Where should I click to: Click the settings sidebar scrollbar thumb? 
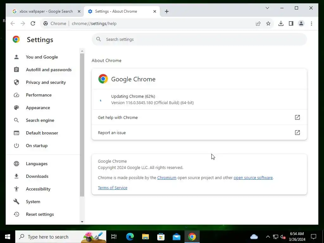[x=82, y=125]
